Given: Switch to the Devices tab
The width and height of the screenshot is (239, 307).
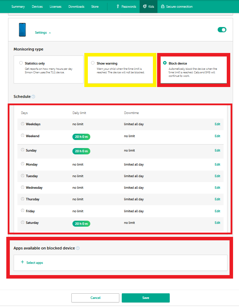Looking at the screenshot, I should (x=37, y=6).
